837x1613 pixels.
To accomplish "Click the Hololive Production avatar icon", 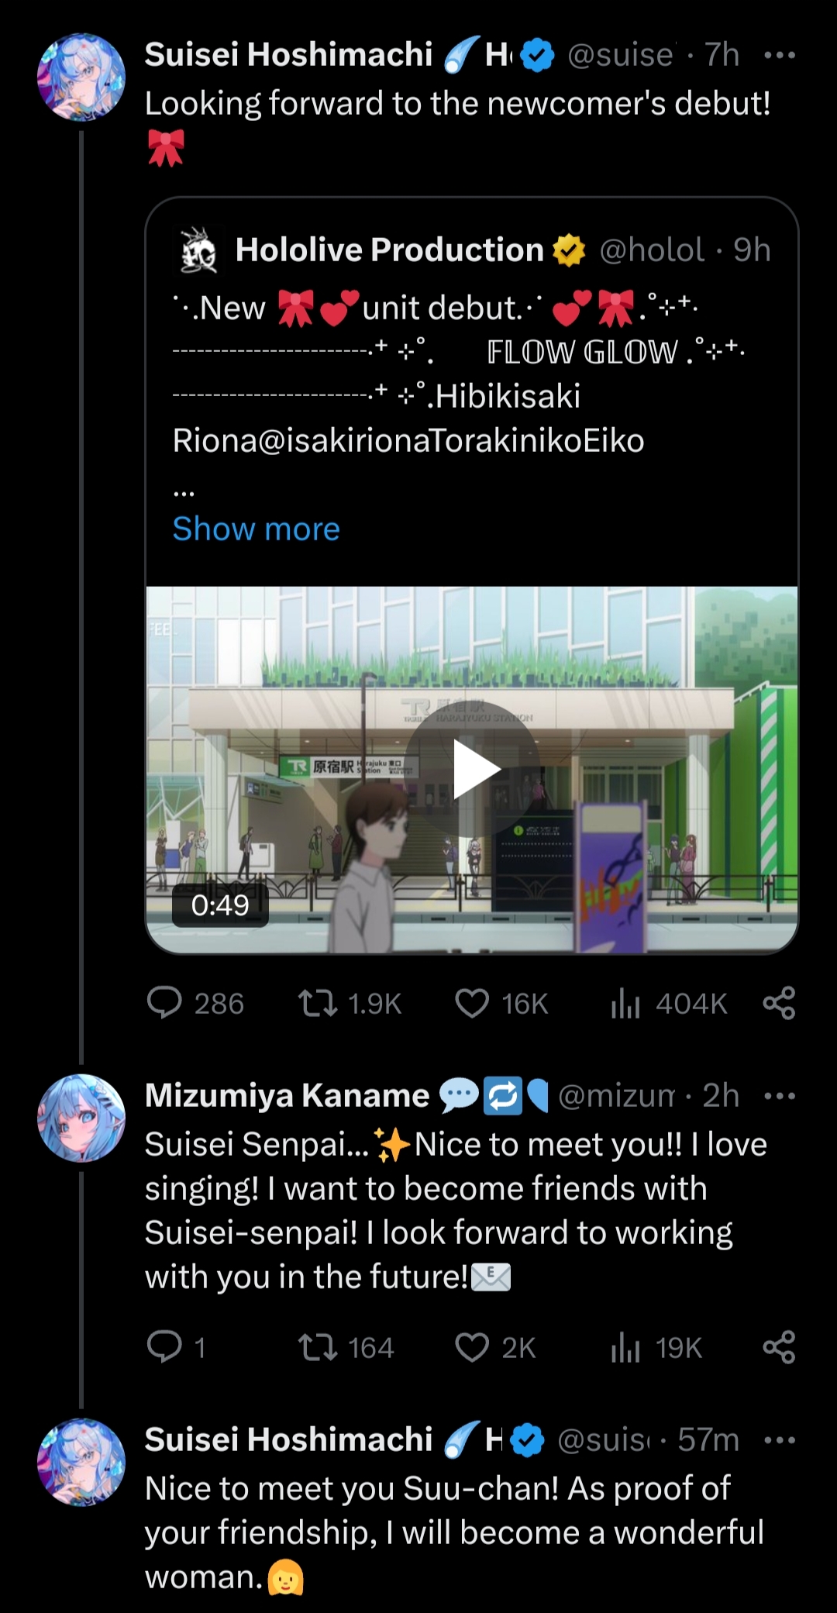I will coord(198,250).
